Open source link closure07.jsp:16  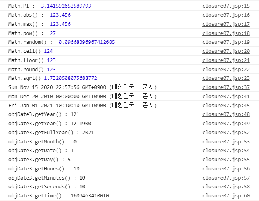pyautogui.click(x=226, y=15)
